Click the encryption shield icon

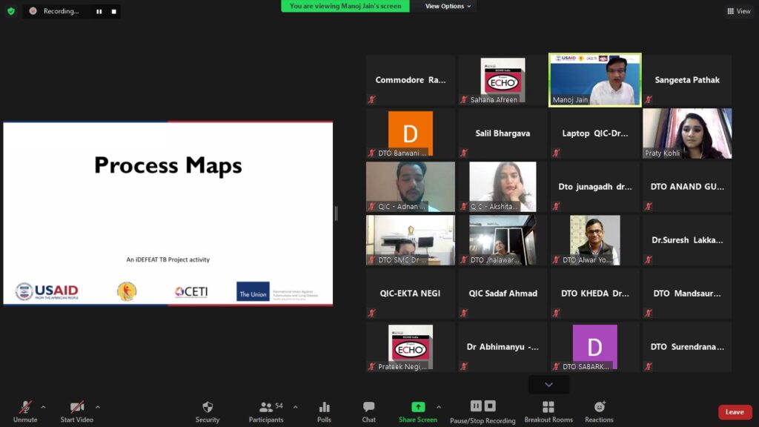11,11
